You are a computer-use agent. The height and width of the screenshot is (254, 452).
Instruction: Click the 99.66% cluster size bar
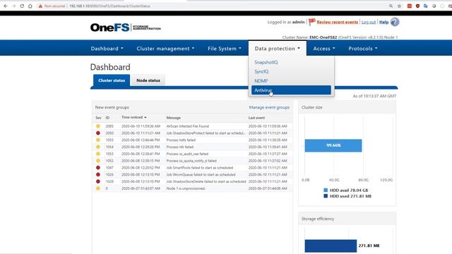tap(333, 145)
